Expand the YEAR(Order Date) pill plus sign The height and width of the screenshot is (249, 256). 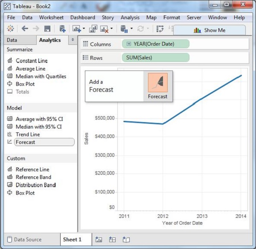[x=128, y=44]
